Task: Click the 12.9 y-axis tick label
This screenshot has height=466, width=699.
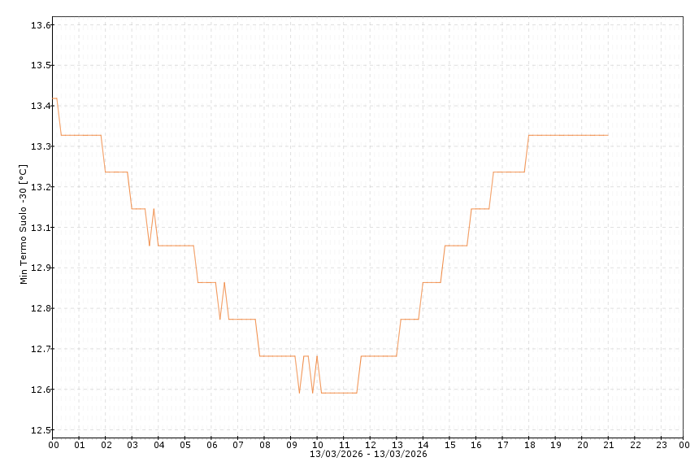Action: (x=40, y=268)
